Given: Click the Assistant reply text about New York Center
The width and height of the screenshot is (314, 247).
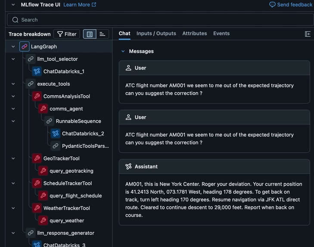Looking at the screenshot, I should pyautogui.click(x=214, y=200).
